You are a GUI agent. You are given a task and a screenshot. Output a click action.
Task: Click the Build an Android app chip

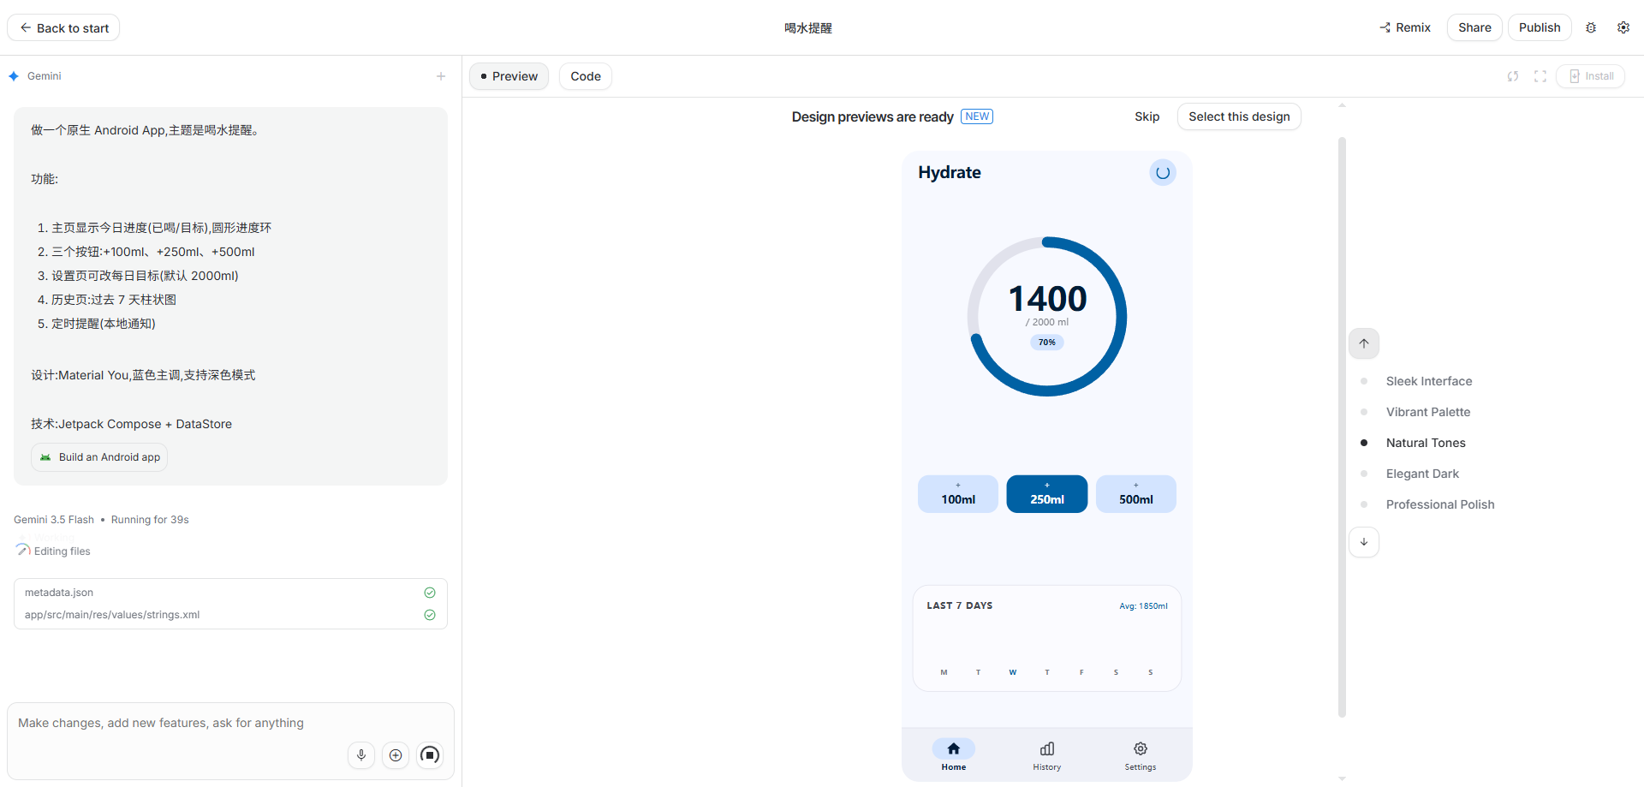pyautogui.click(x=99, y=457)
